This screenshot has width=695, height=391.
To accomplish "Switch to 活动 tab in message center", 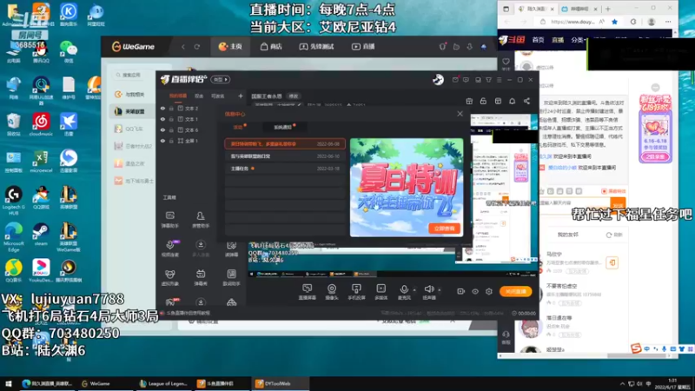I will tap(238, 127).
